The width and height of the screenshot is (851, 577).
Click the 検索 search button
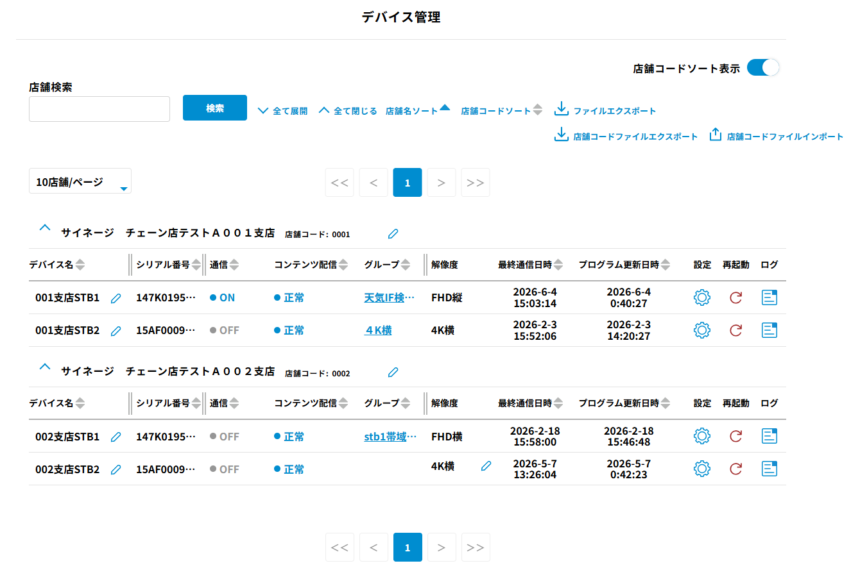click(x=215, y=108)
